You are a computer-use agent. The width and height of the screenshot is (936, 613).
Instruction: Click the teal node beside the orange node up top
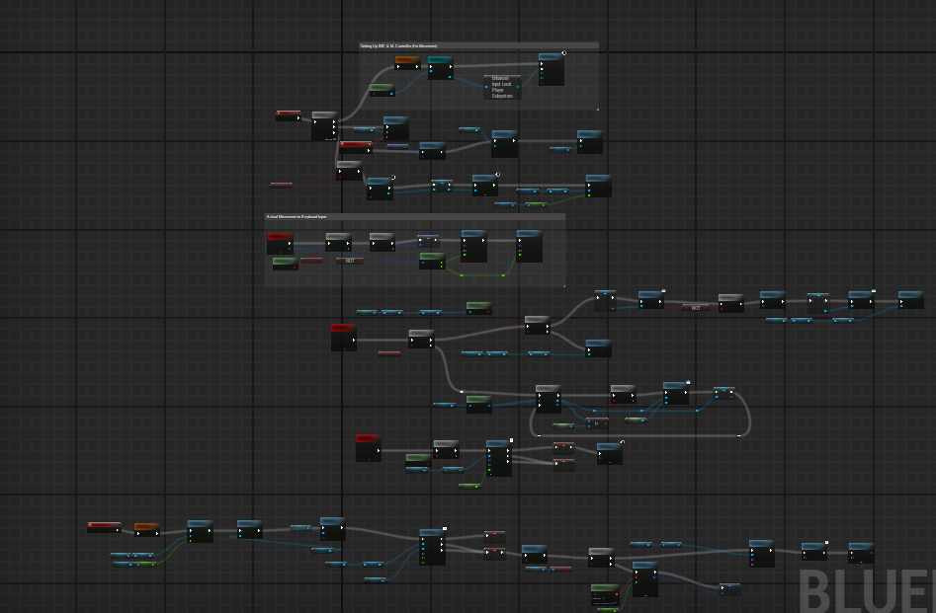(x=440, y=66)
